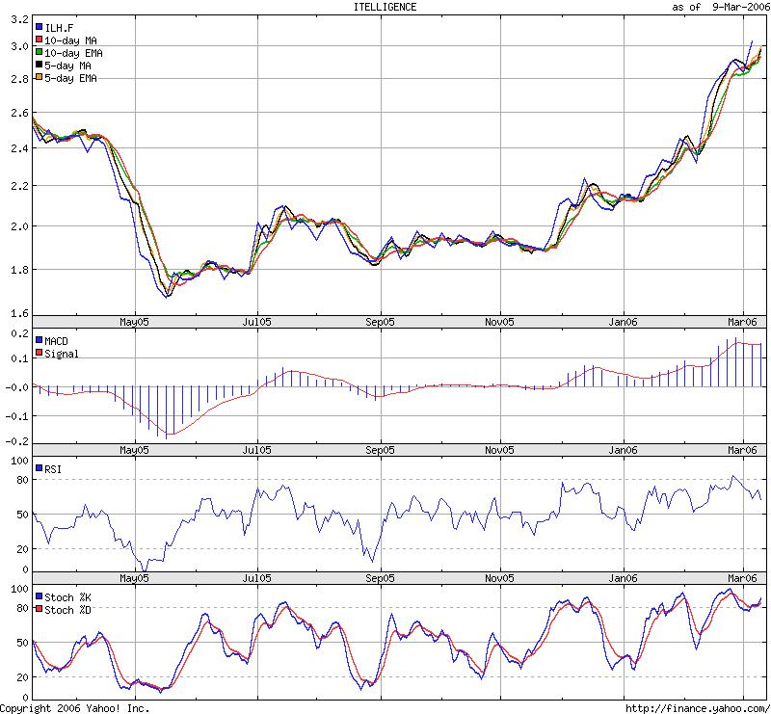Click the red Stoch %D legend swatch

38,609
